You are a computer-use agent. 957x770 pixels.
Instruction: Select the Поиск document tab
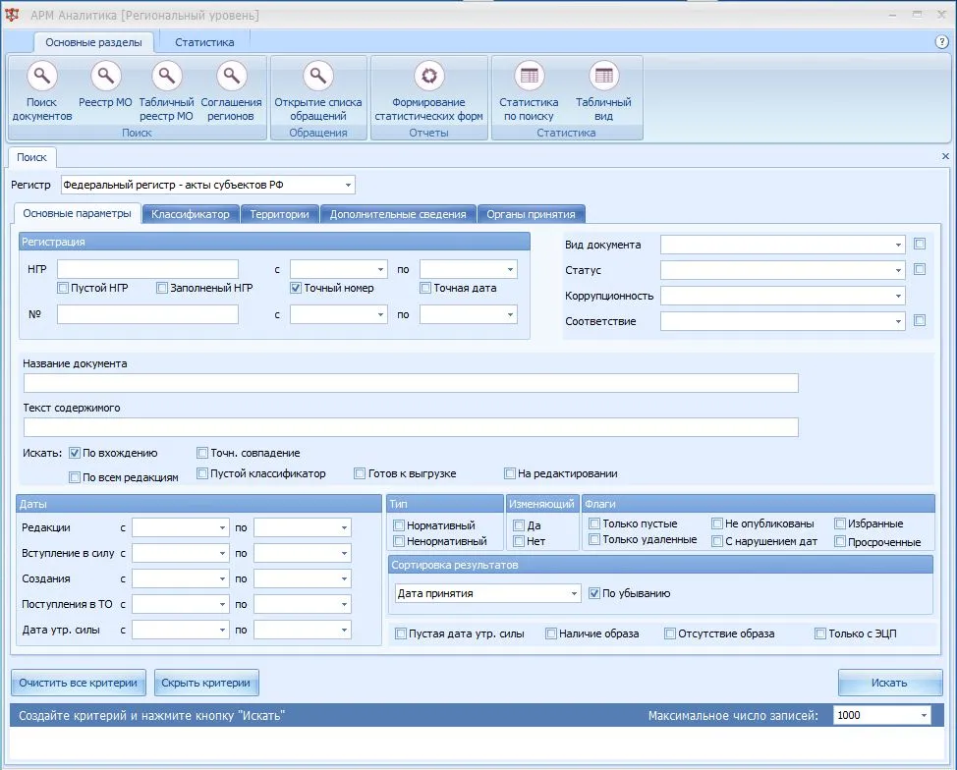coord(31,157)
